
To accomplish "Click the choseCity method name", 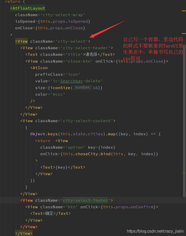I will pos(87,154).
